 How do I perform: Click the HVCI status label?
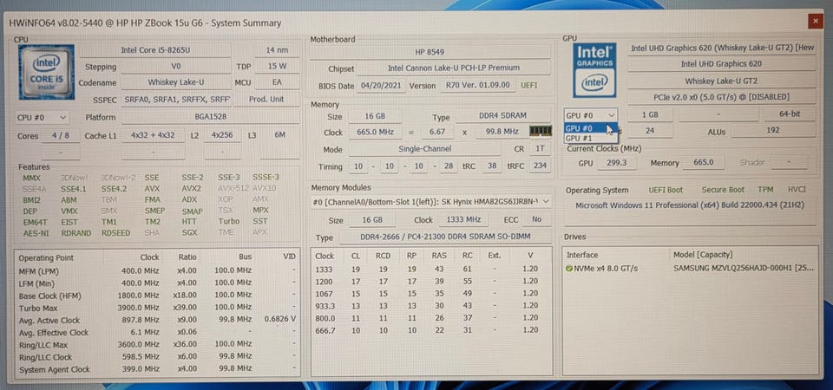pos(797,190)
